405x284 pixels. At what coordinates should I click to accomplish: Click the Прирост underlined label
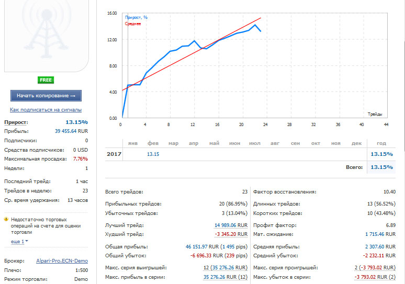[16, 122]
